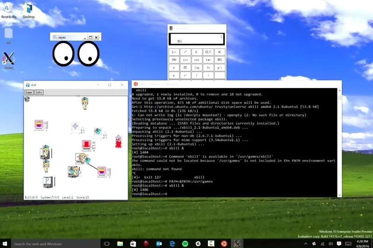373x248 pixels.
Task: Click the calculator window title icon
Action: (x=171, y=28)
